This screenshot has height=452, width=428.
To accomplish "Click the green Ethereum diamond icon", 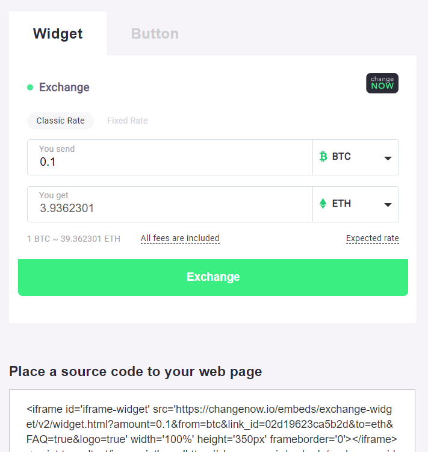I will coord(323,204).
